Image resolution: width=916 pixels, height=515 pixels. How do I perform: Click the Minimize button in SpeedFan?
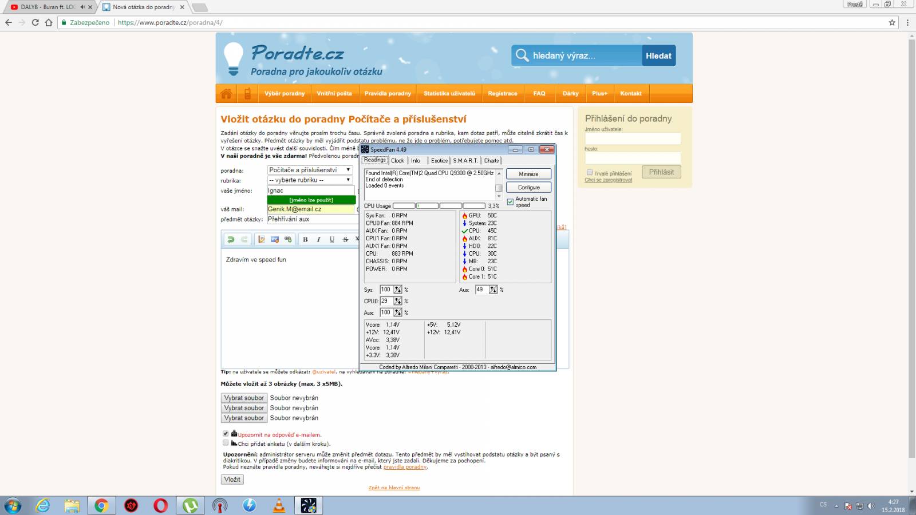click(x=528, y=174)
